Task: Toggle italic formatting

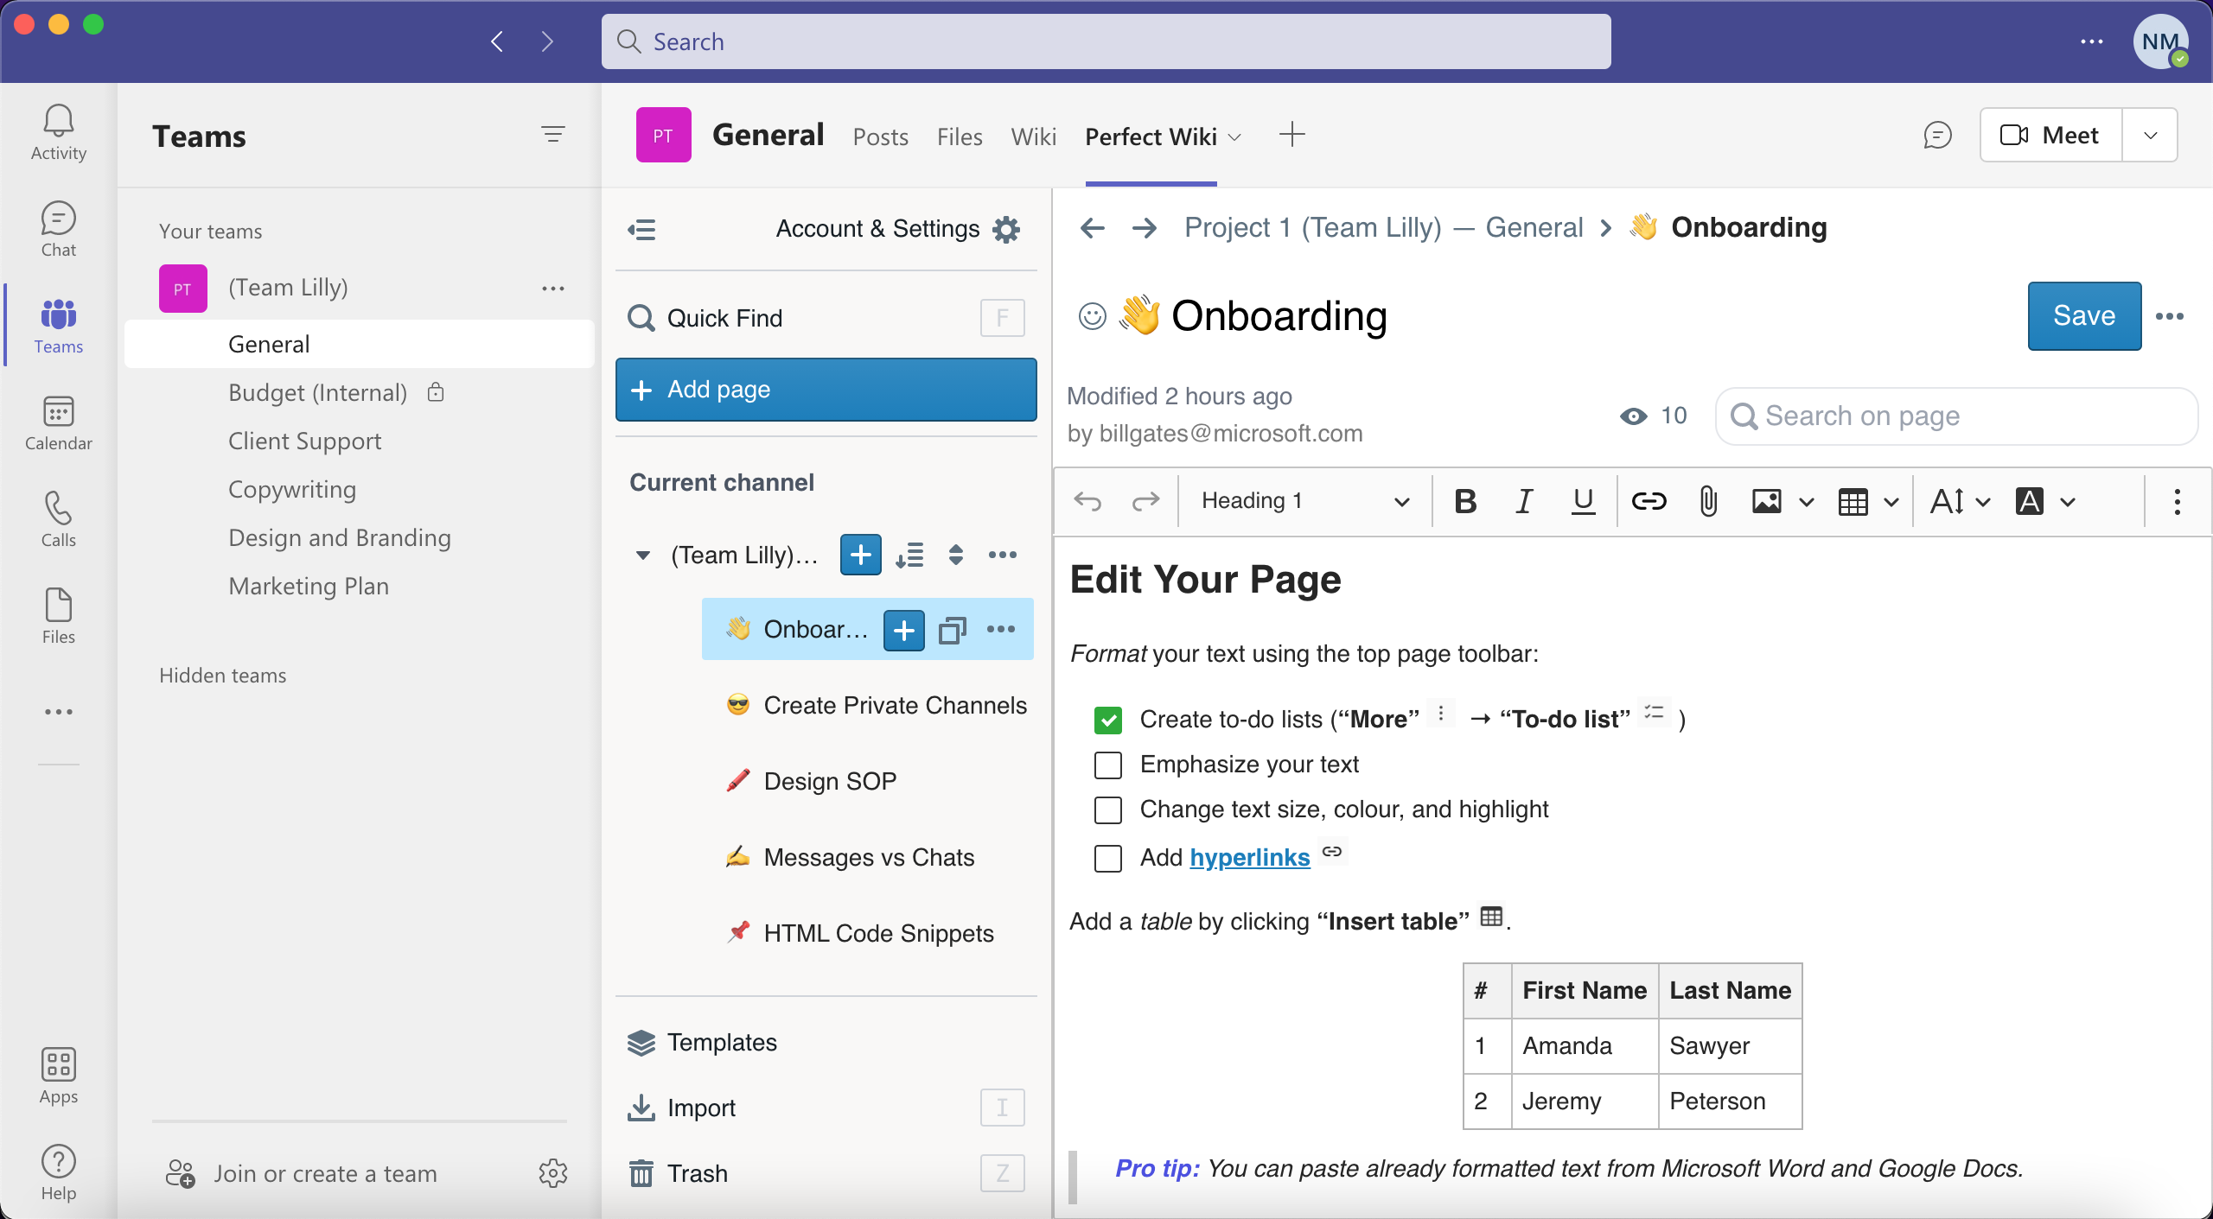Action: tap(1524, 501)
